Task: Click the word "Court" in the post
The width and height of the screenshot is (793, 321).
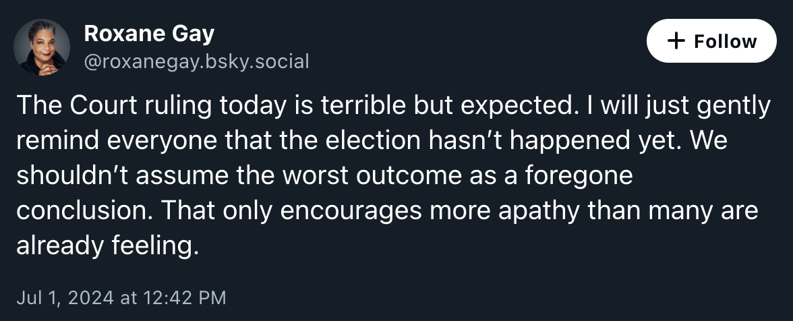Action: click(96, 106)
